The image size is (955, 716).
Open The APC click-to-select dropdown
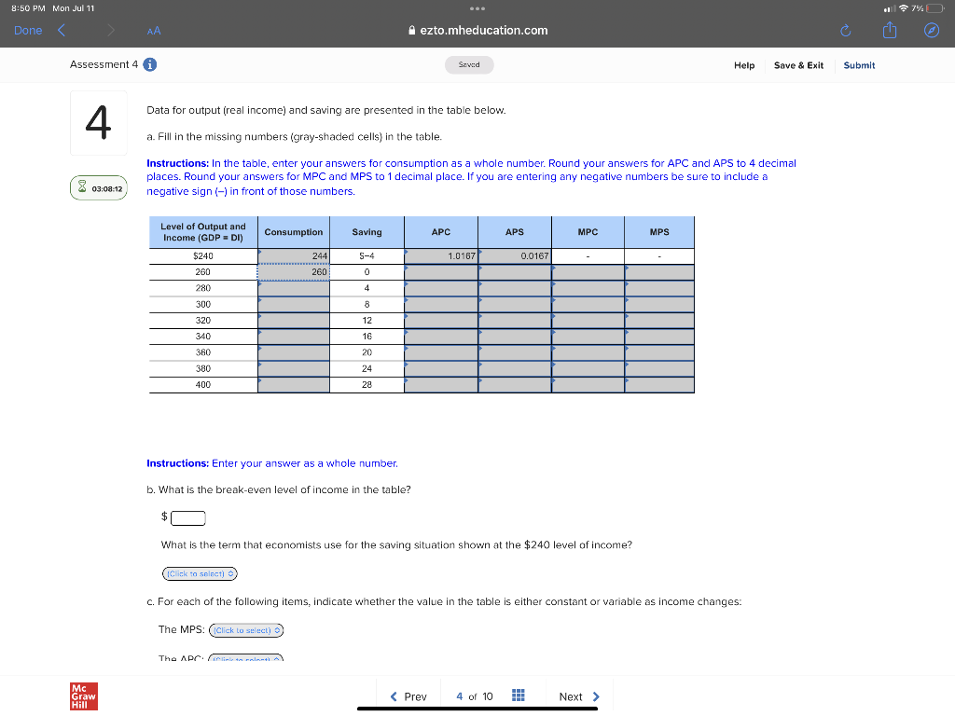tap(246, 659)
